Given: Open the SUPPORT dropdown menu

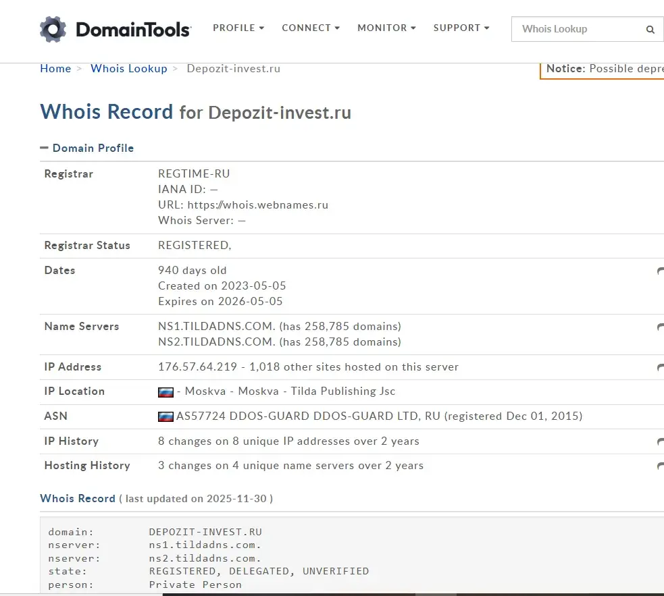Looking at the screenshot, I should coord(461,28).
